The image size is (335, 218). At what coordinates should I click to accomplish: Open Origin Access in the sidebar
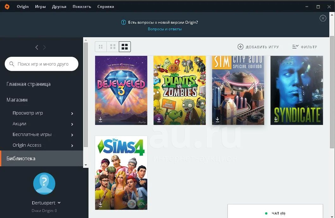coord(27,145)
